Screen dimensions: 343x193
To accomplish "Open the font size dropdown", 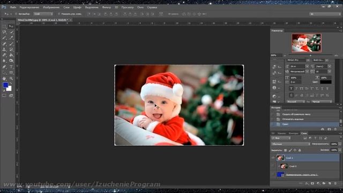I will [307, 66].
